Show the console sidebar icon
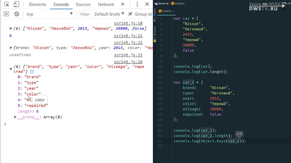Image resolution: width=291 pixels, height=163 pixels. pyautogui.click(x=6, y=14)
